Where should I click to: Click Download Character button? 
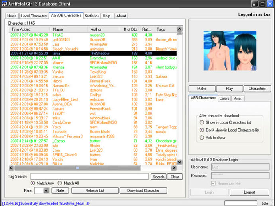(143, 190)
